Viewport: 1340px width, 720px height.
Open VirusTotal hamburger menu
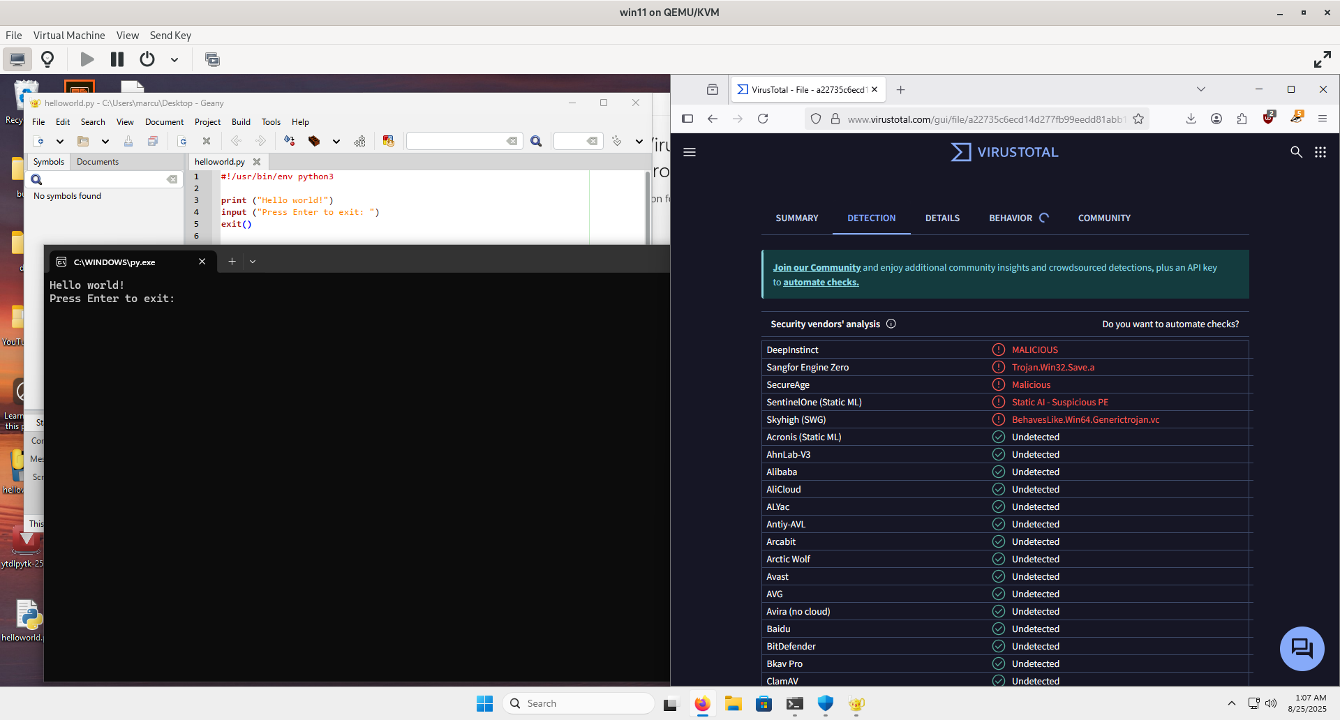pyautogui.click(x=690, y=152)
